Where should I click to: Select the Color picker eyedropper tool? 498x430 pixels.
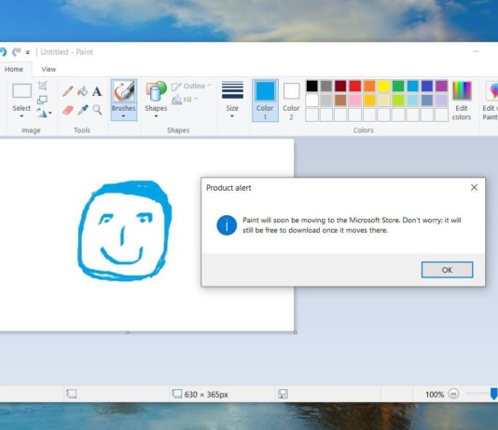point(83,110)
